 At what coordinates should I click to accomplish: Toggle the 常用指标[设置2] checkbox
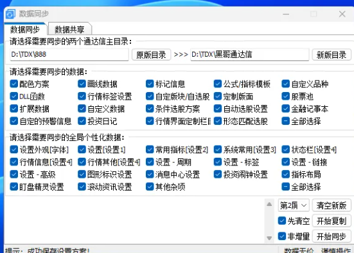pyautogui.click(x=150, y=149)
